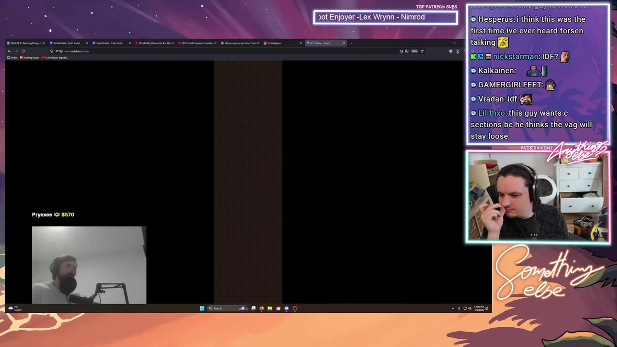Open Discord from the taskbar
The image size is (617, 347).
pyautogui.click(x=286, y=308)
